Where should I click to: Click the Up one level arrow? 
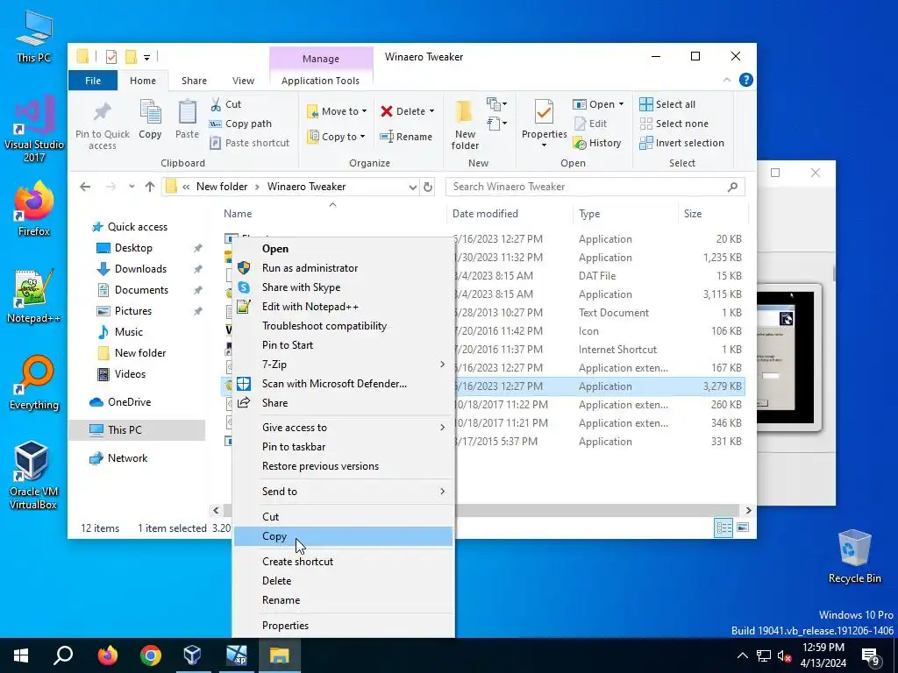coord(150,187)
